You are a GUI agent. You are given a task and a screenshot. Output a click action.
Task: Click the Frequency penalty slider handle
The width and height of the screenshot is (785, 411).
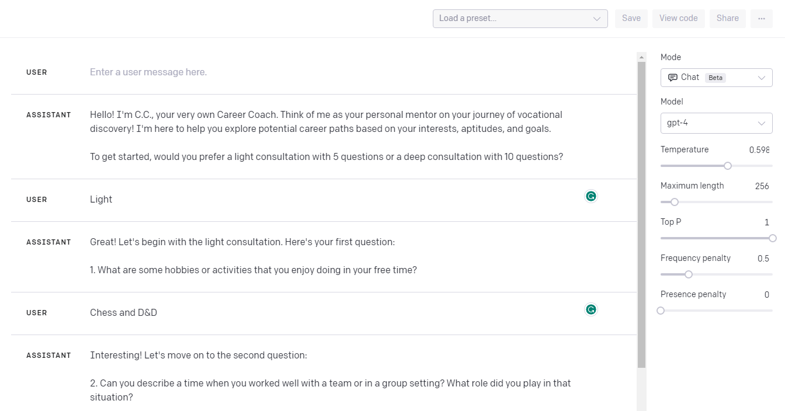689,274
